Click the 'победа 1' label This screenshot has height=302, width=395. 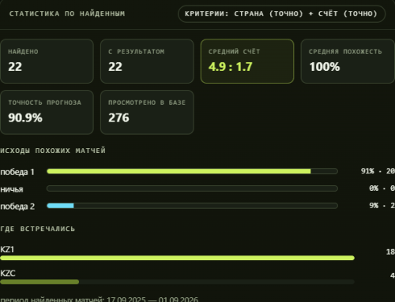(17, 172)
